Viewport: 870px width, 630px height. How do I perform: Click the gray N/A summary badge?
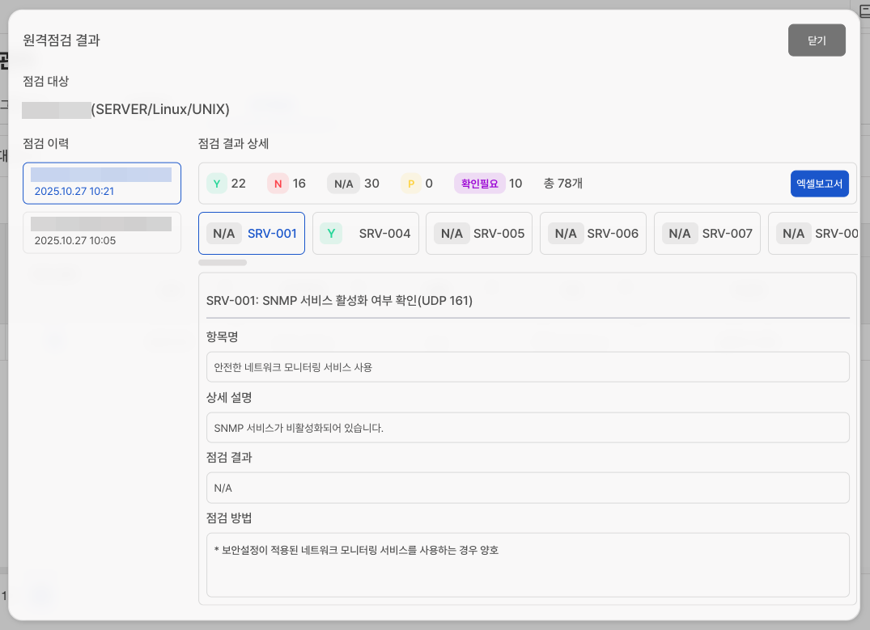point(344,184)
